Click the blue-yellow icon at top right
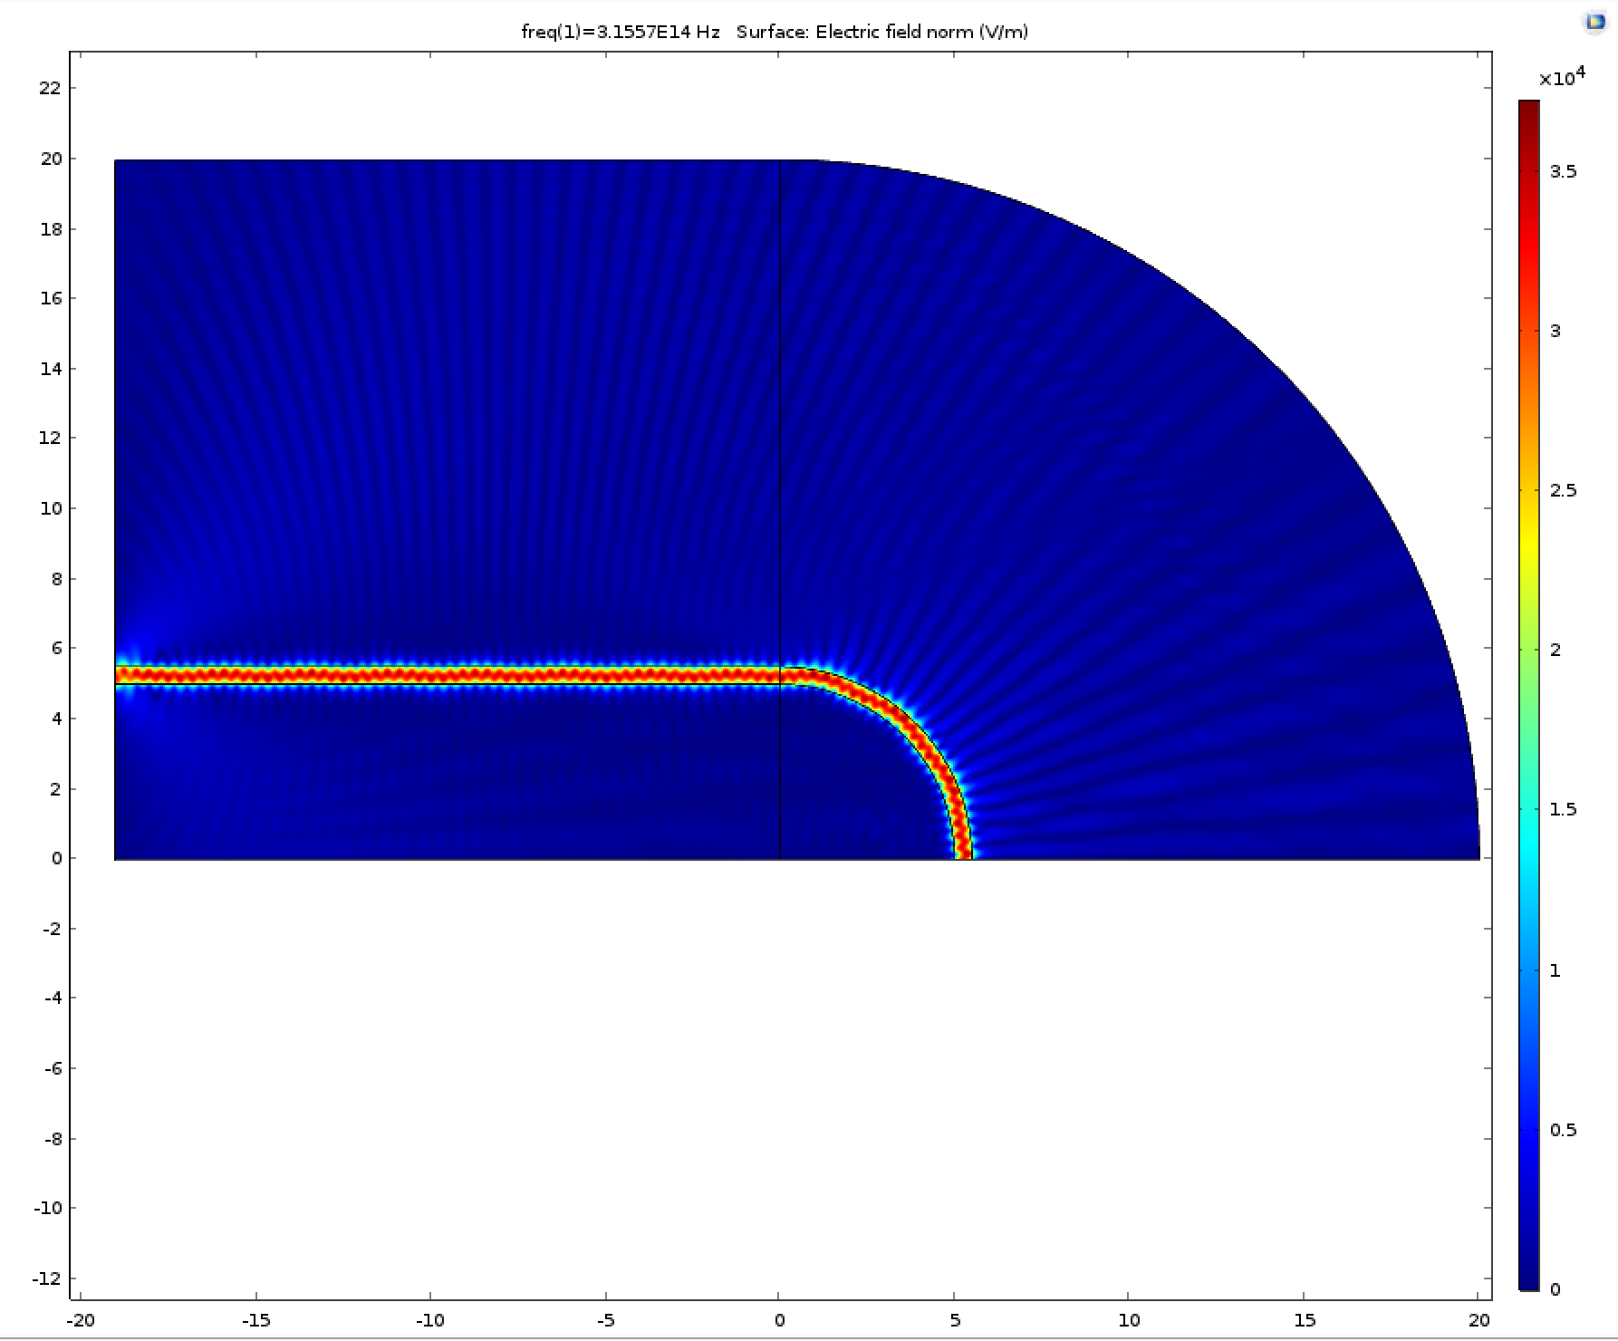This screenshot has width=1618, height=1341. click(1594, 23)
